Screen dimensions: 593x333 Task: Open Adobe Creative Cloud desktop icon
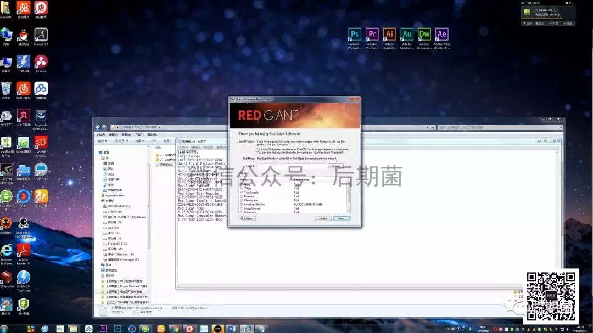click(x=41, y=146)
